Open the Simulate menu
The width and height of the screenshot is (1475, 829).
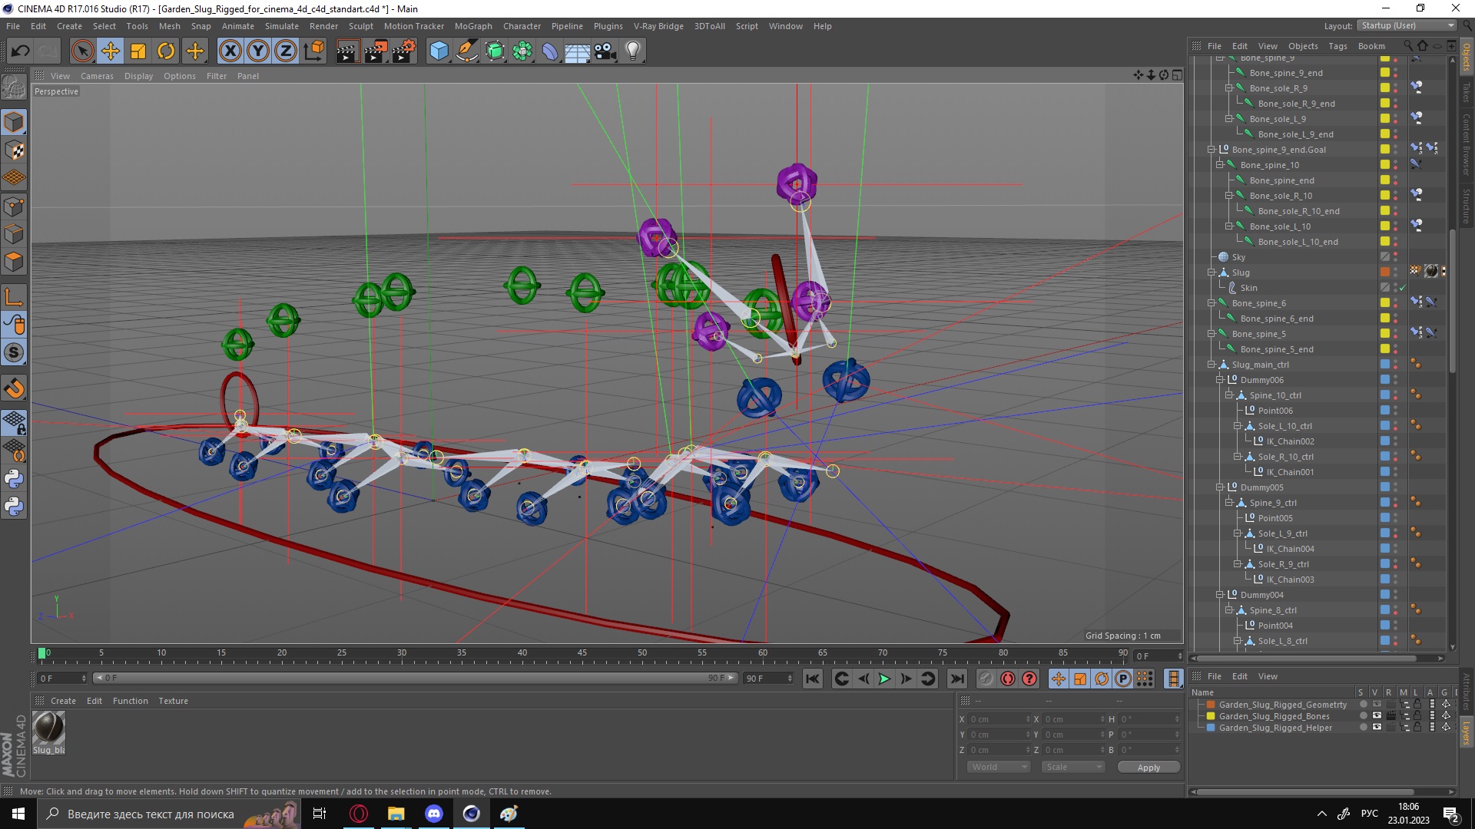point(282,26)
